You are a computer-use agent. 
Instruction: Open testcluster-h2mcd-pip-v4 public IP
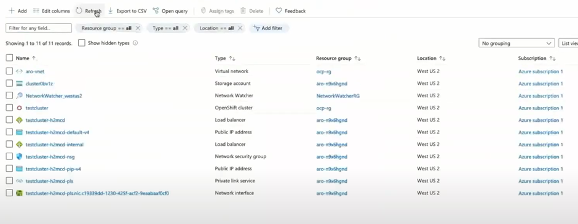(x=53, y=169)
